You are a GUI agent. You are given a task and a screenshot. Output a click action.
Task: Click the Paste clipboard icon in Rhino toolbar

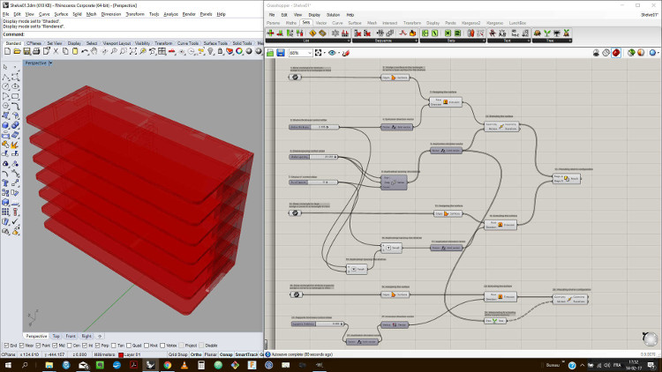tap(75, 51)
